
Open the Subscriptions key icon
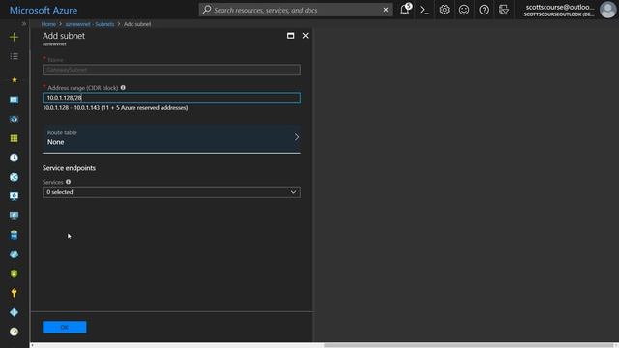14,293
